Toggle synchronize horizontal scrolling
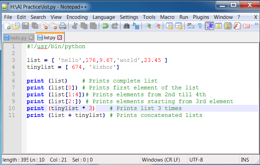 tap(179, 26)
